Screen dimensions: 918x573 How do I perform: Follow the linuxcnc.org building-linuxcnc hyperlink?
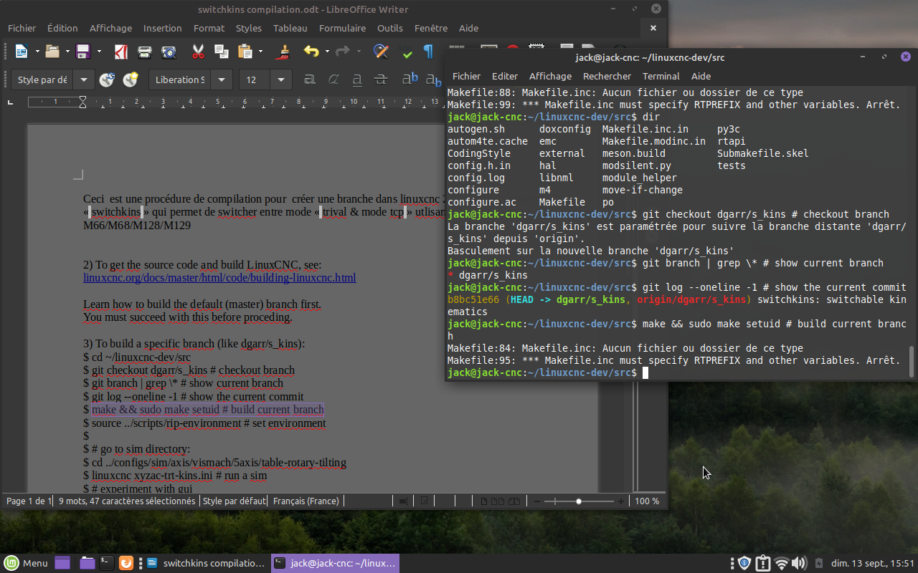pyautogui.click(x=219, y=278)
